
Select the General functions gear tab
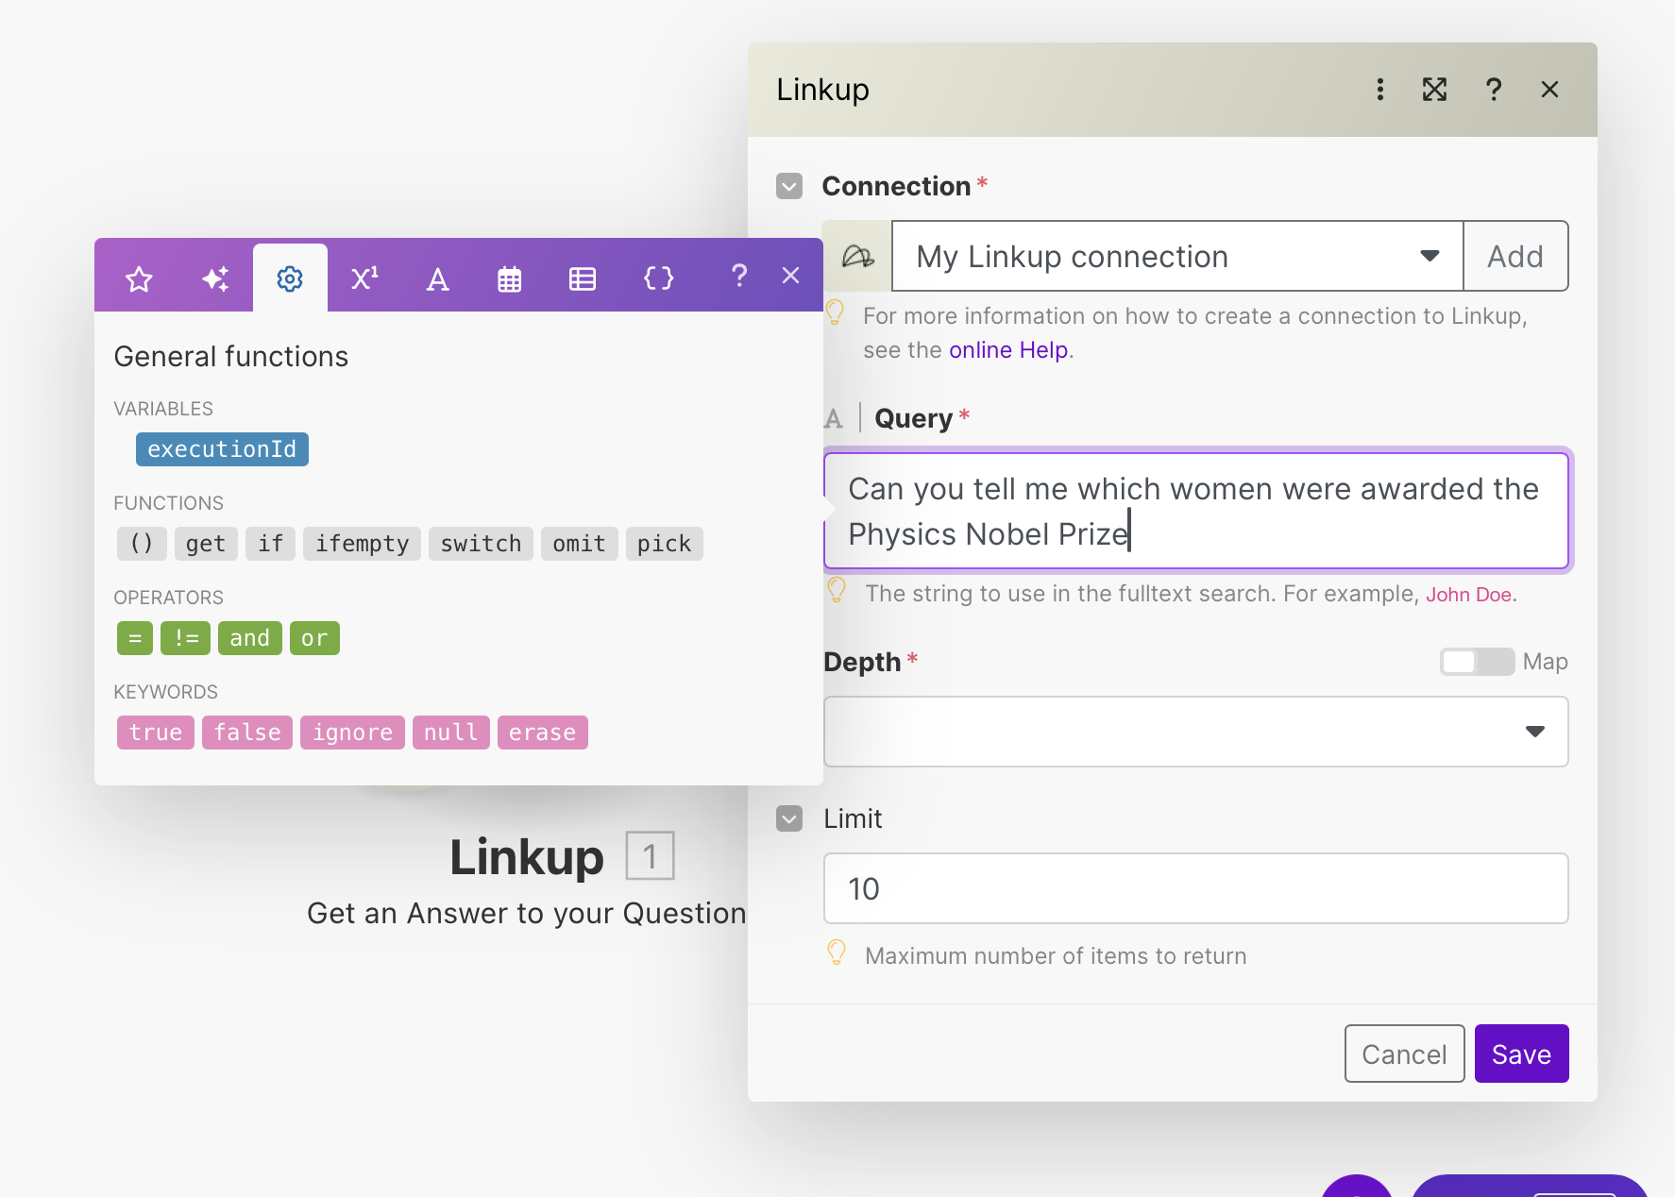click(x=290, y=278)
